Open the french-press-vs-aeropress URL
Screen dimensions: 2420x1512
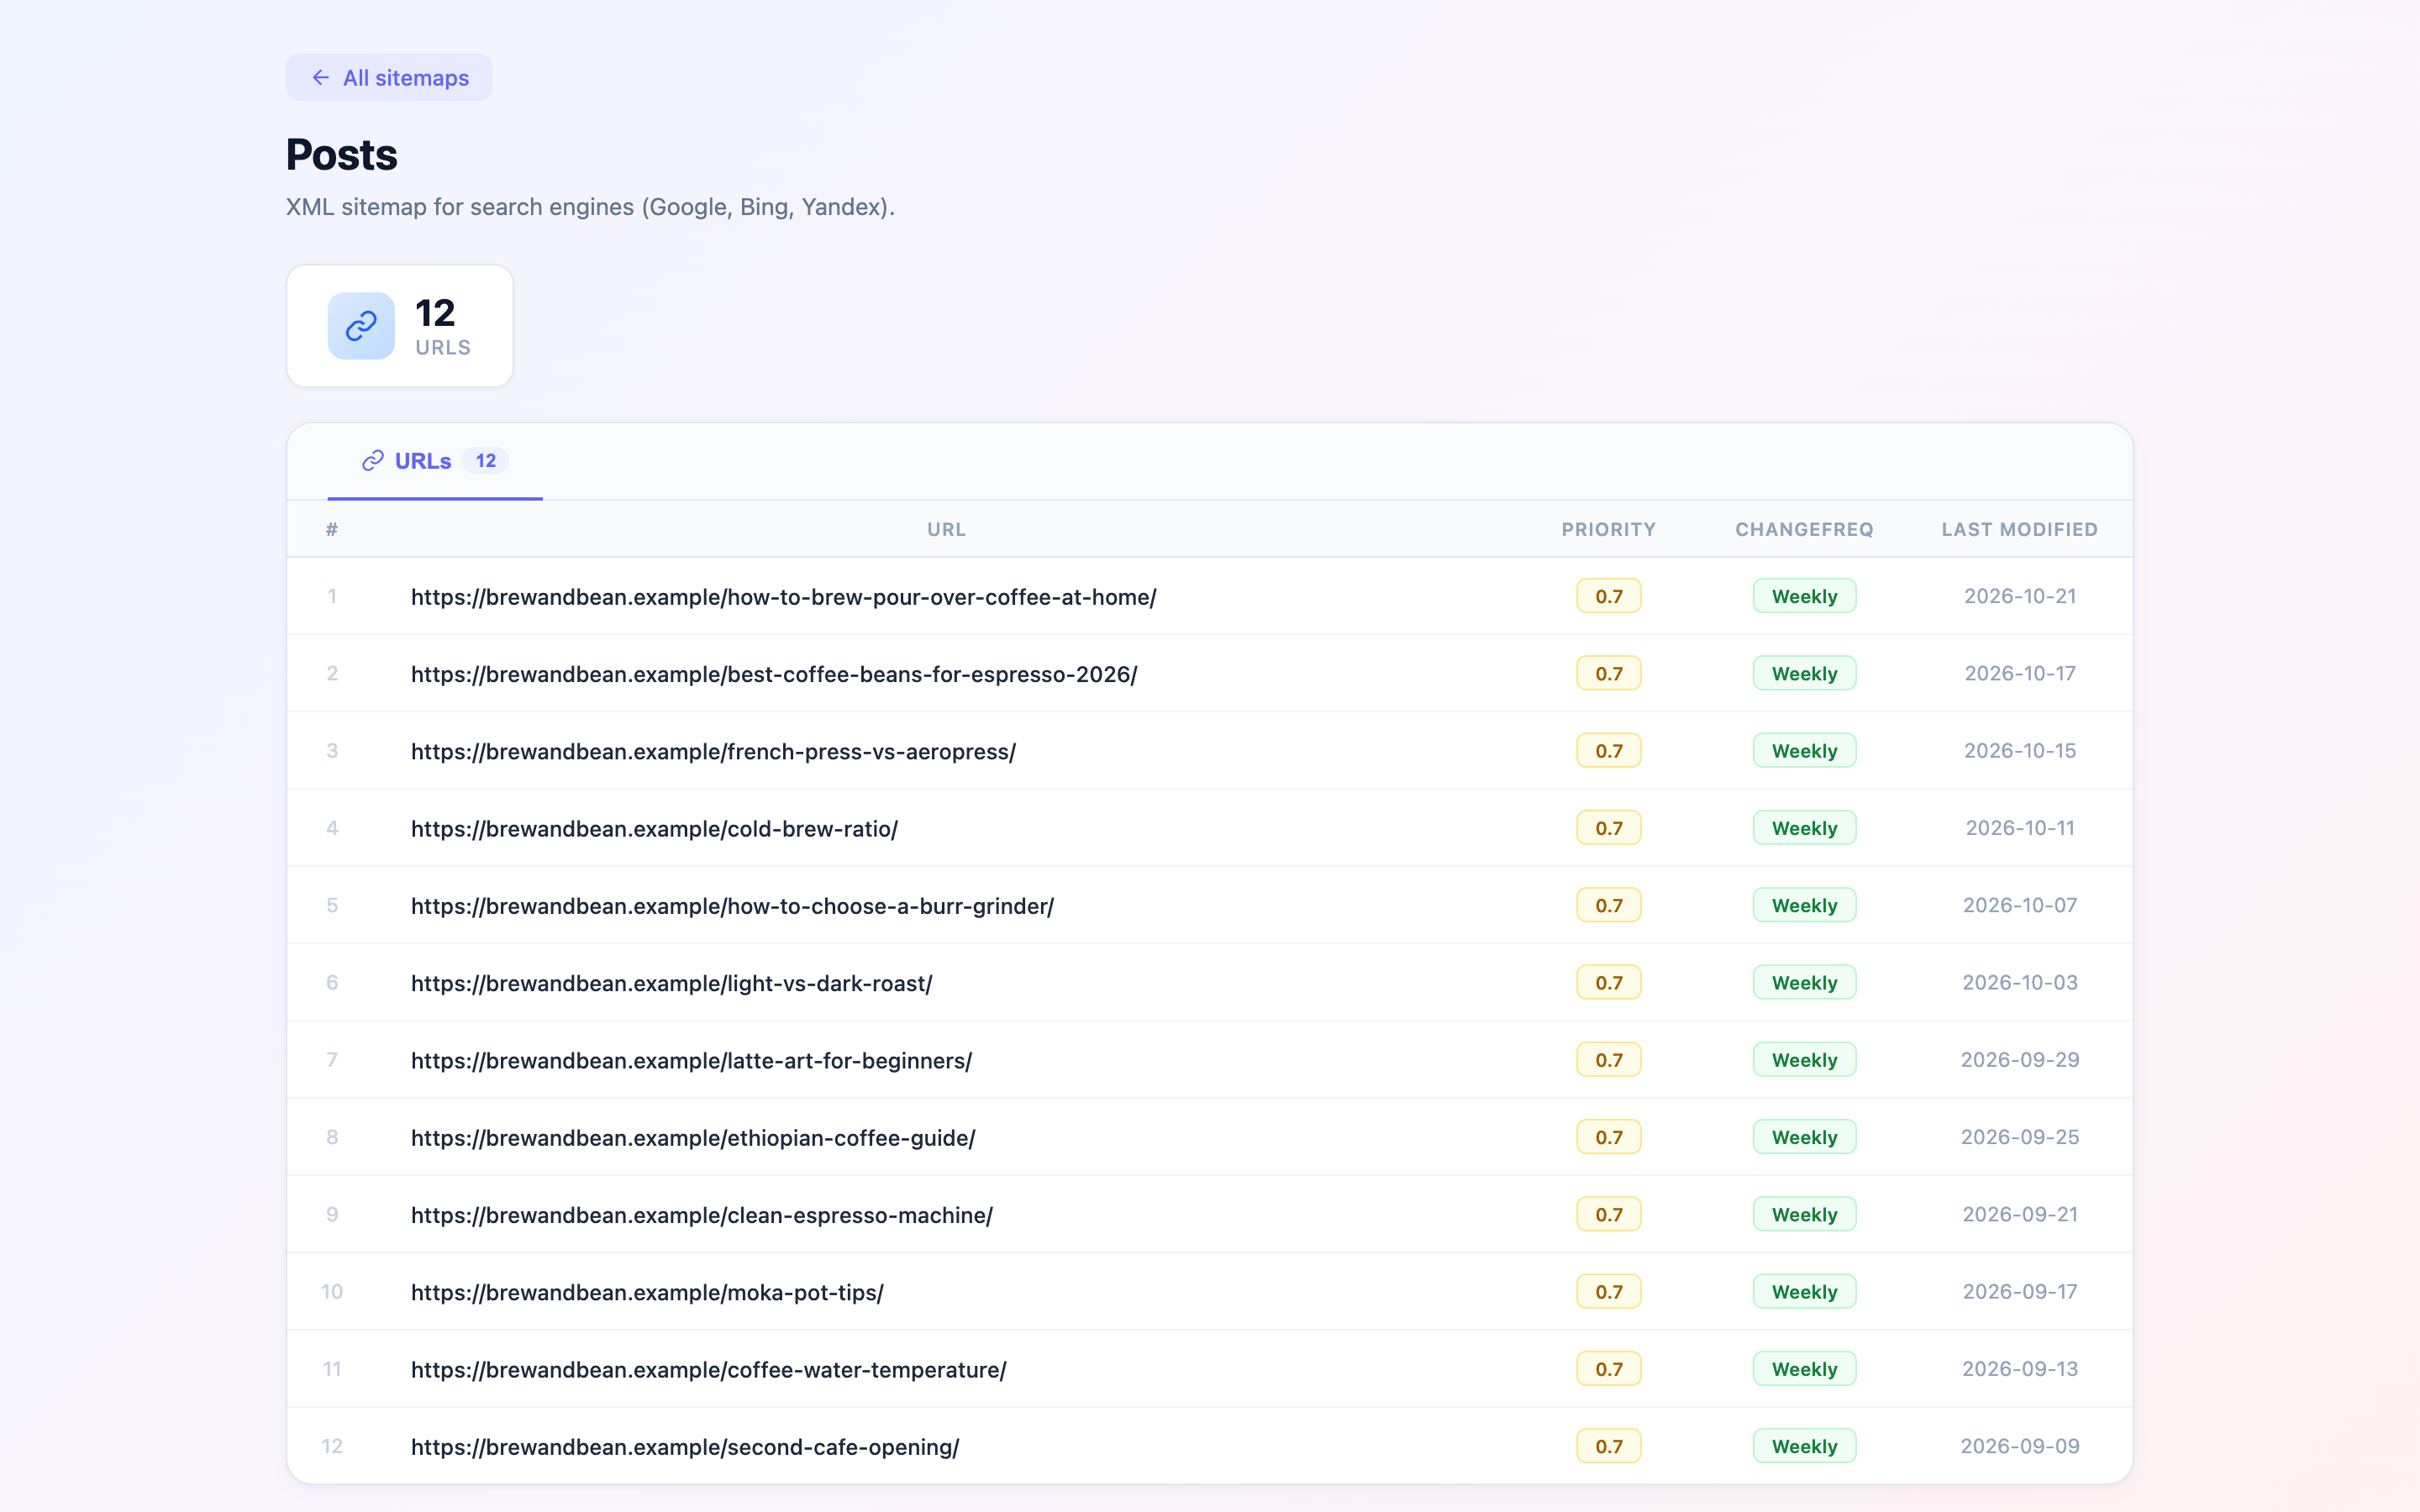[713, 751]
